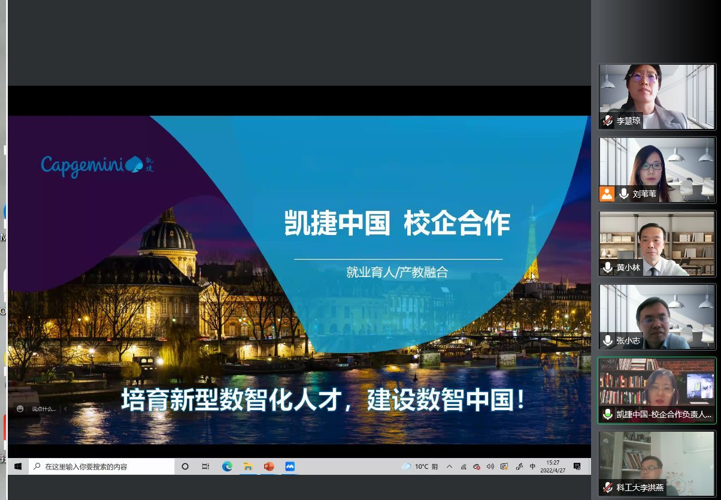Collapse the chat bar with the left chevron
This screenshot has width=721, height=500.
(65, 409)
